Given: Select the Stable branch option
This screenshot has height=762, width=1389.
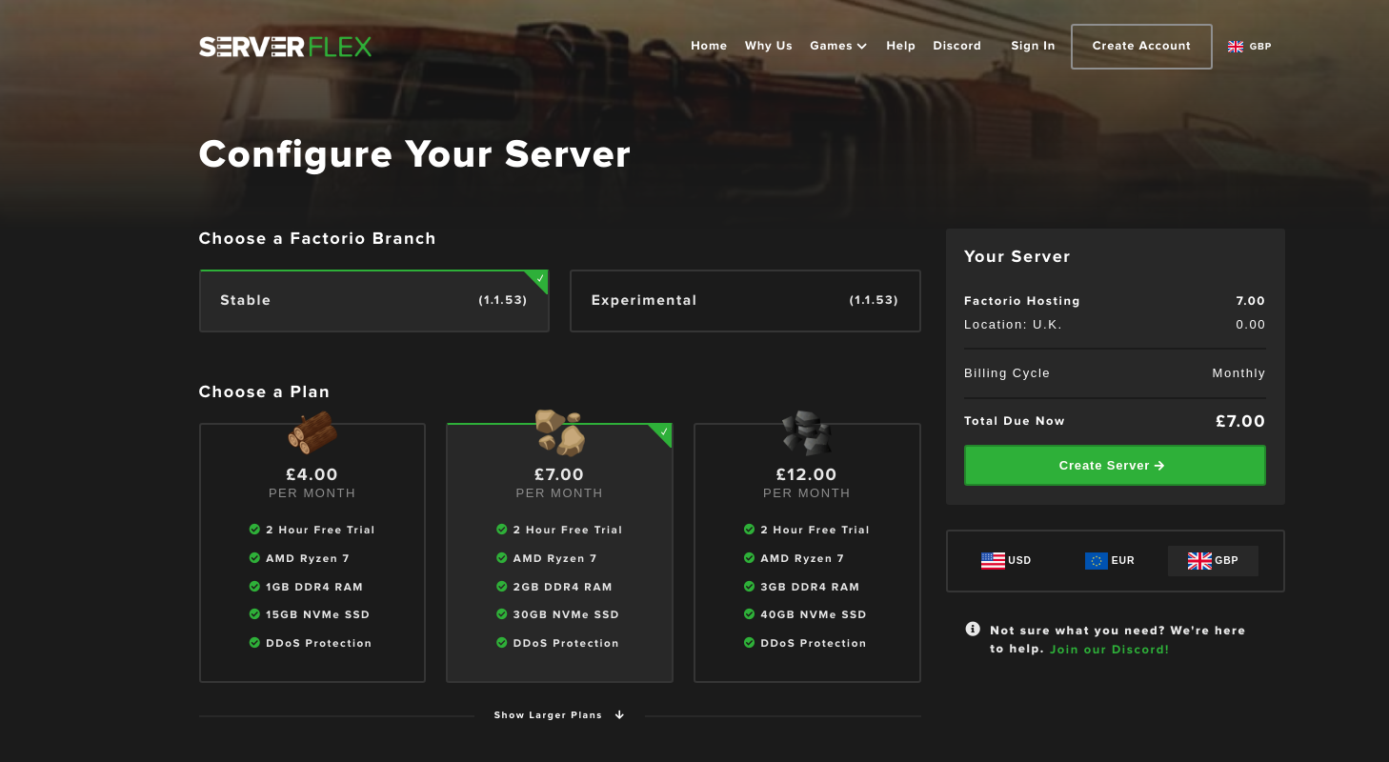Looking at the screenshot, I should click(374, 301).
